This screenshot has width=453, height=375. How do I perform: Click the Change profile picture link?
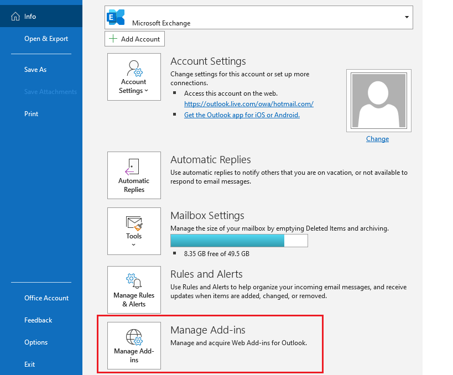point(377,139)
